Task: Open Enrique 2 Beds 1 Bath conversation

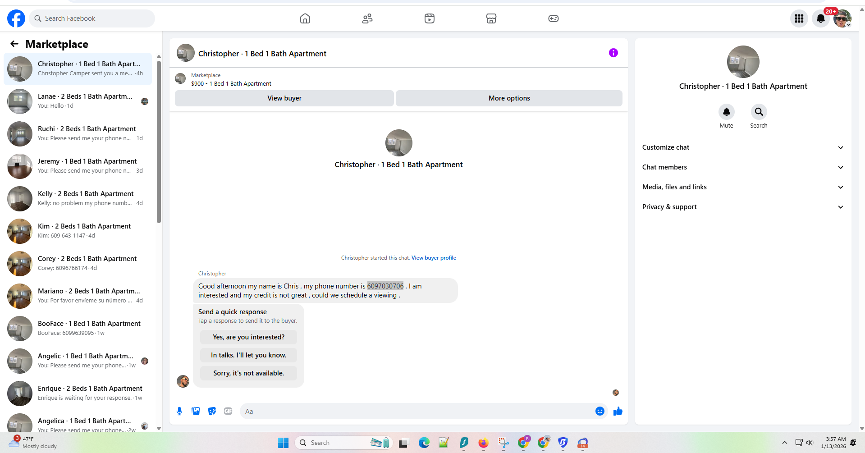Action: 78,393
